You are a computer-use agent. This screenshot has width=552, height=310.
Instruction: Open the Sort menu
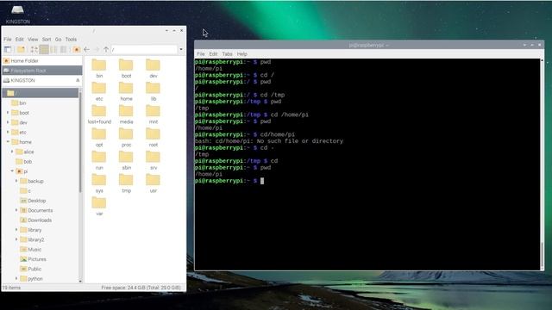pyautogui.click(x=47, y=40)
